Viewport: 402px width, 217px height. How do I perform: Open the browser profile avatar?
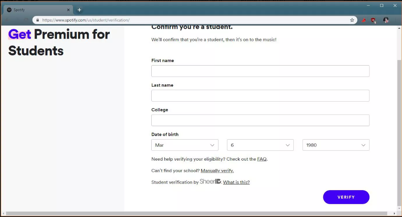[x=385, y=20]
